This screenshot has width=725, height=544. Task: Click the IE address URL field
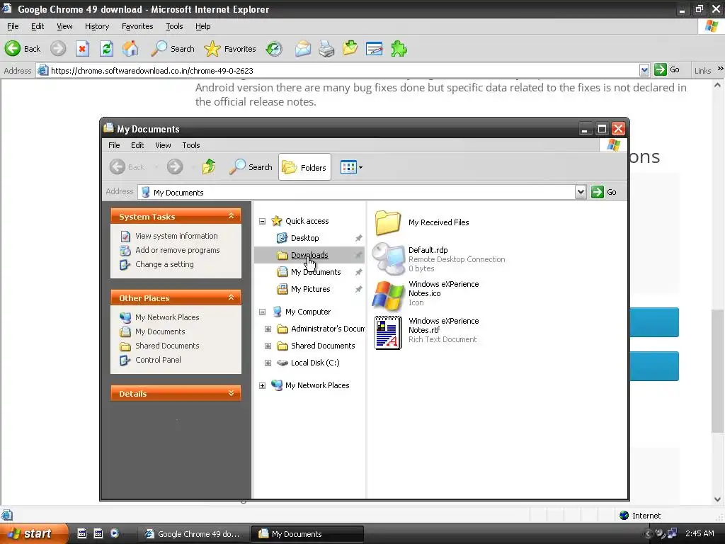coord(338,70)
